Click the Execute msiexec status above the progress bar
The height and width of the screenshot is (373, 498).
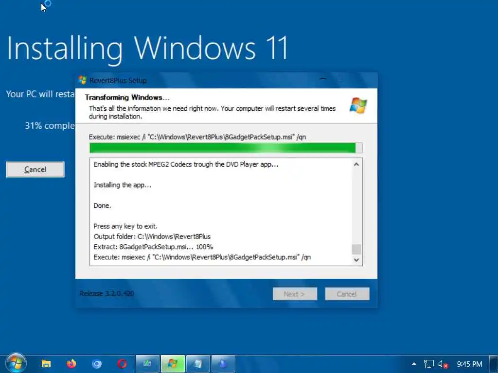197,137
